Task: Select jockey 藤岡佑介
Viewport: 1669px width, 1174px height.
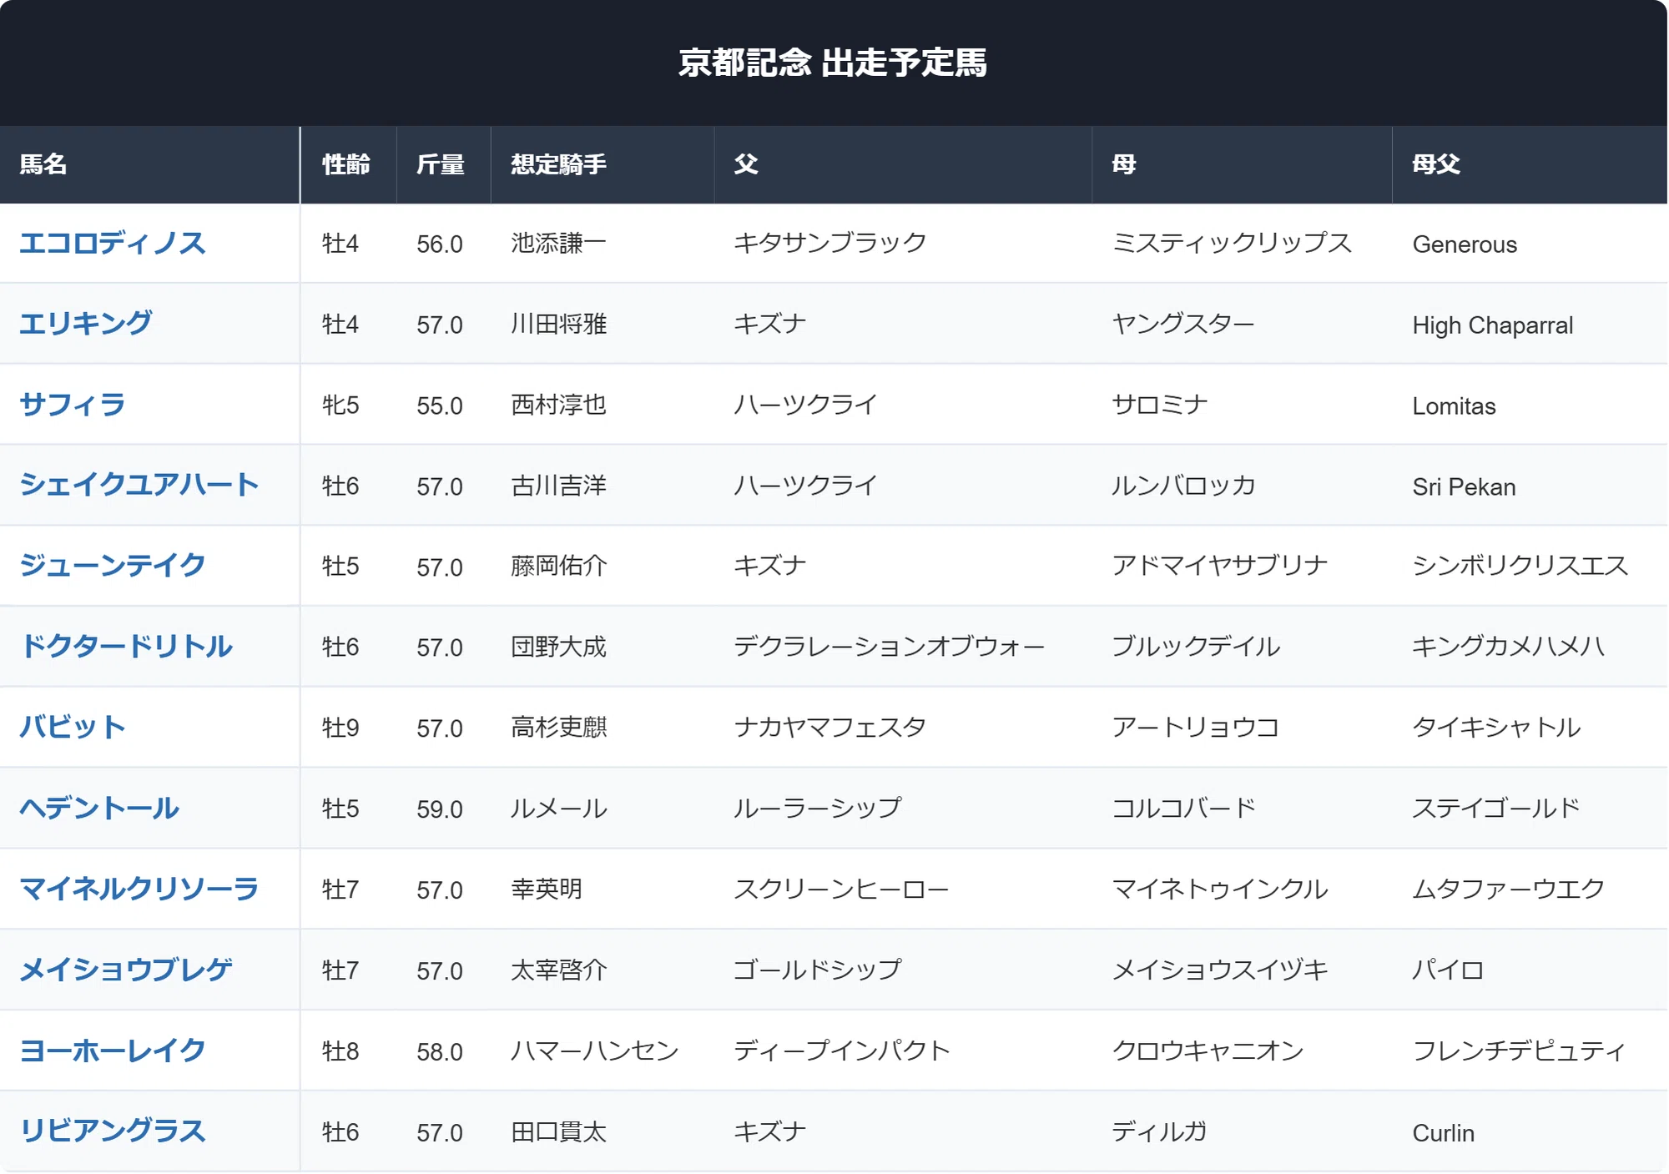Action: coord(559,566)
